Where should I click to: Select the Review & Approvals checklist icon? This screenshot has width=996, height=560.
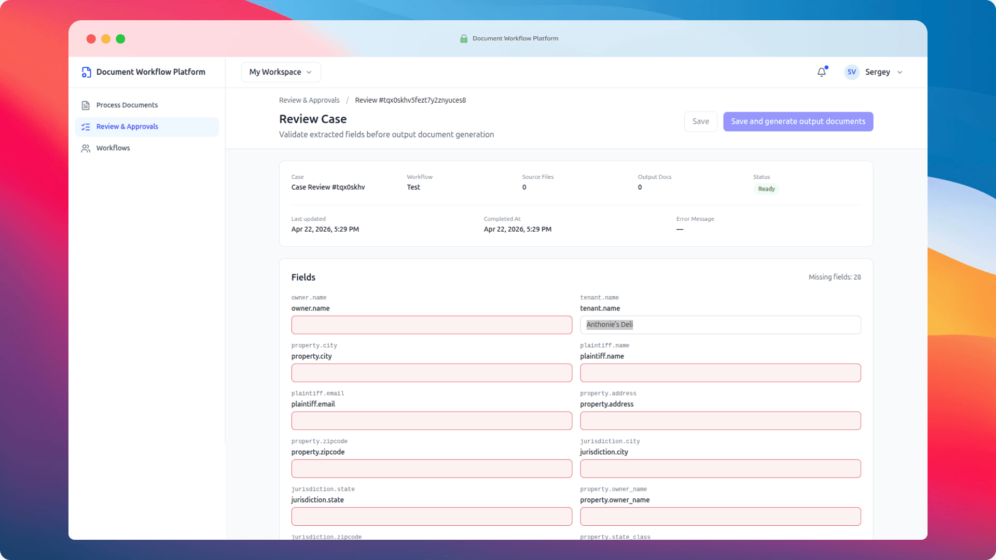(x=86, y=127)
